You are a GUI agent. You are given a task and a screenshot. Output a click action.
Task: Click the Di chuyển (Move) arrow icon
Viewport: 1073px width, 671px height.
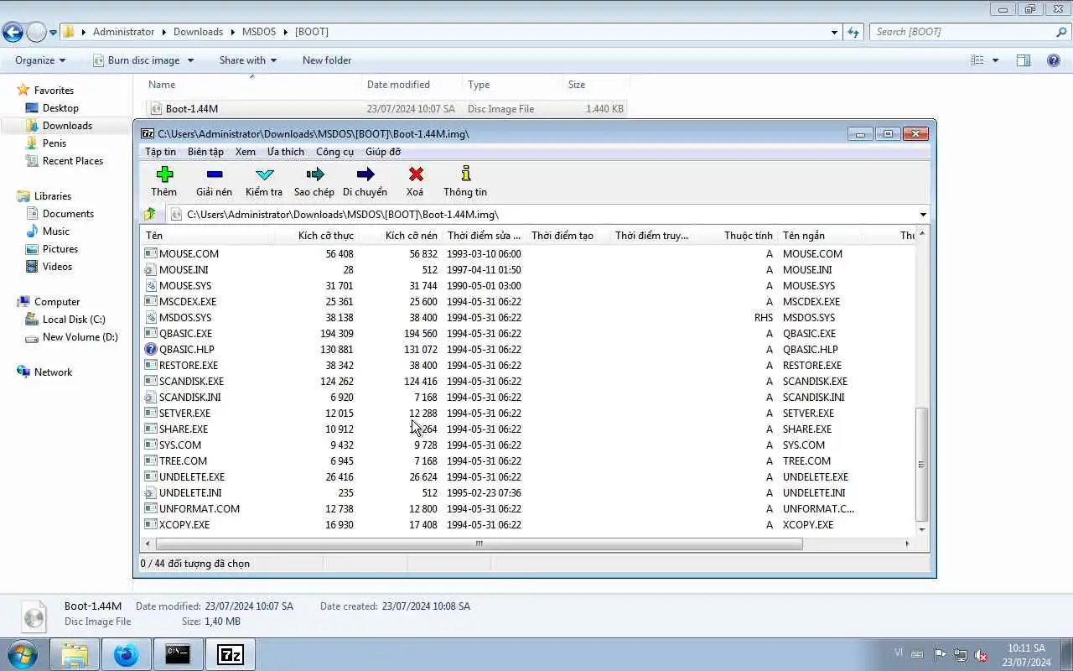coord(365,174)
